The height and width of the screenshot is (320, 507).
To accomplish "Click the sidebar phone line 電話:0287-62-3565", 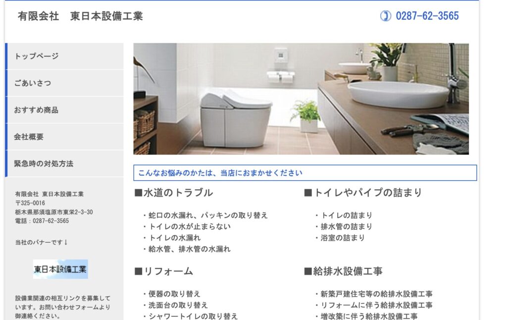I will (42, 220).
